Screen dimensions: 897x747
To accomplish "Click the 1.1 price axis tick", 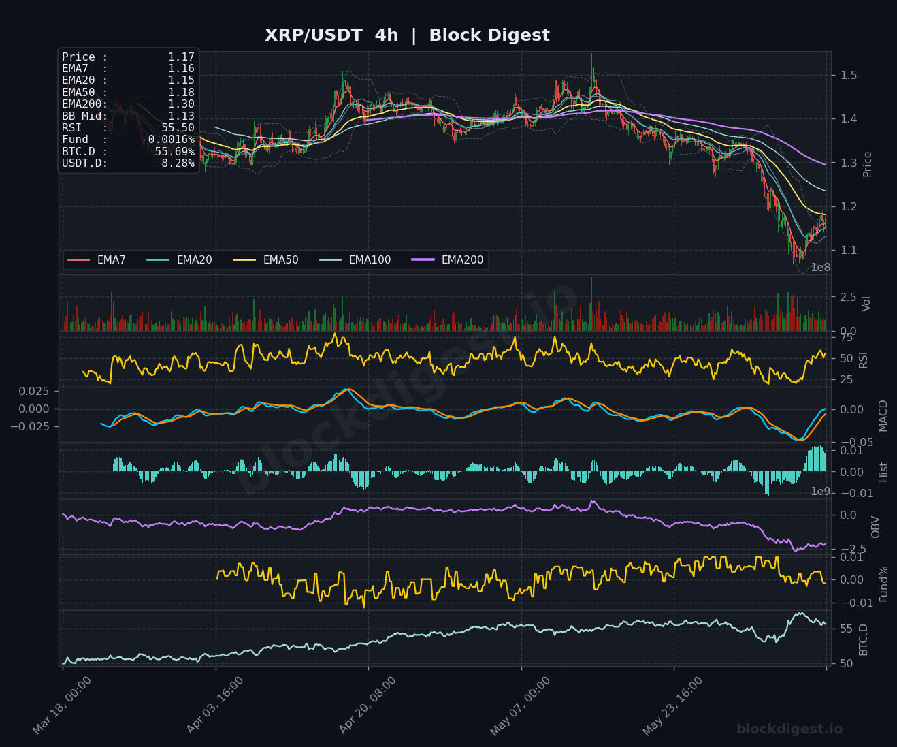I will [x=848, y=251].
